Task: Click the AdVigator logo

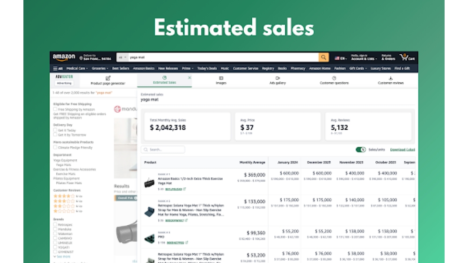Action: click(x=64, y=77)
